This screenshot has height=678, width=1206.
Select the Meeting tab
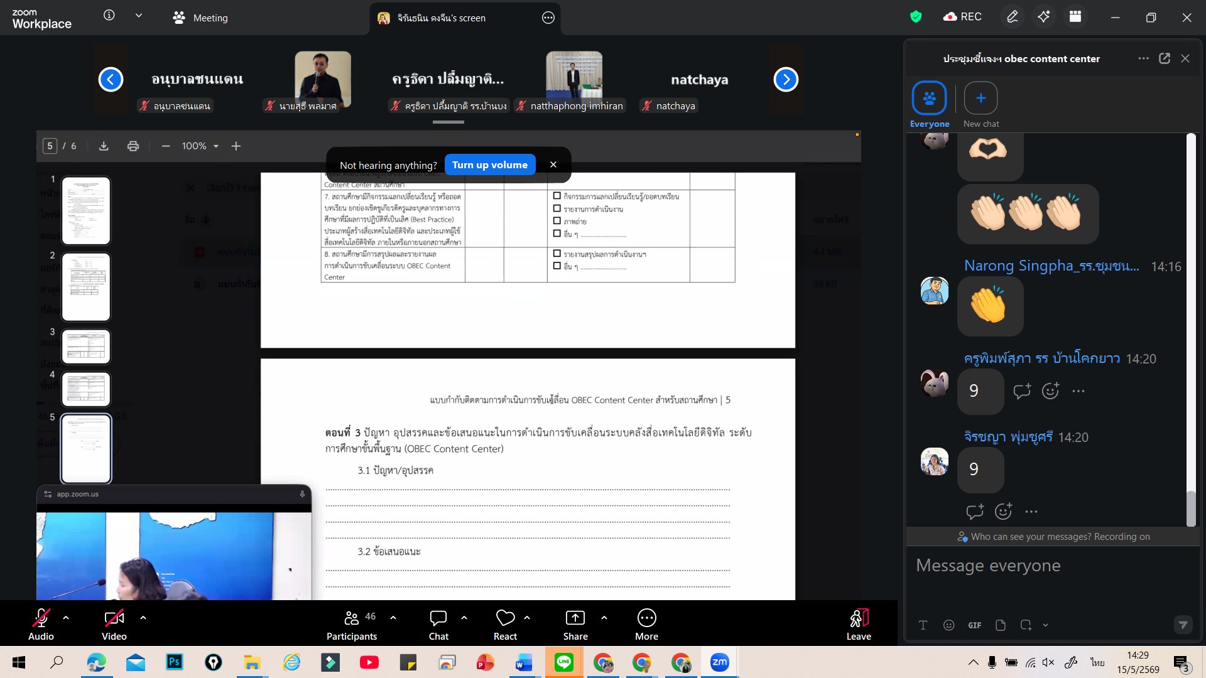(x=200, y=18)
